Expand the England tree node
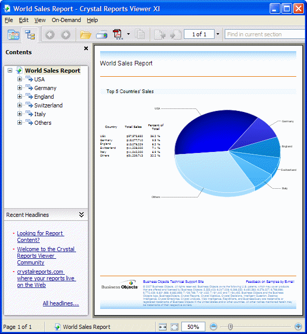This screenshot has height=334, width=307. pyautogui.click(x=19, y=97)
